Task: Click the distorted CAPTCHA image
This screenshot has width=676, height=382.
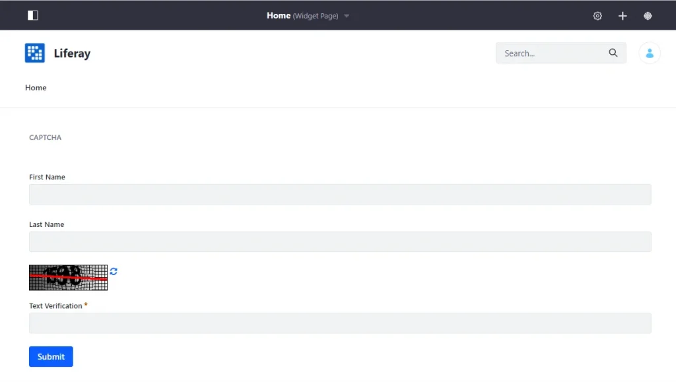Action: pyautogui.click(x=68, y=277)
